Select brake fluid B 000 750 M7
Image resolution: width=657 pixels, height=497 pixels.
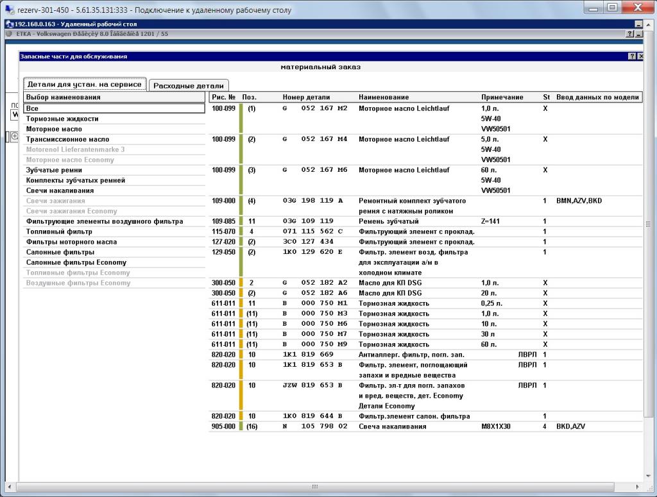point(425,334)
